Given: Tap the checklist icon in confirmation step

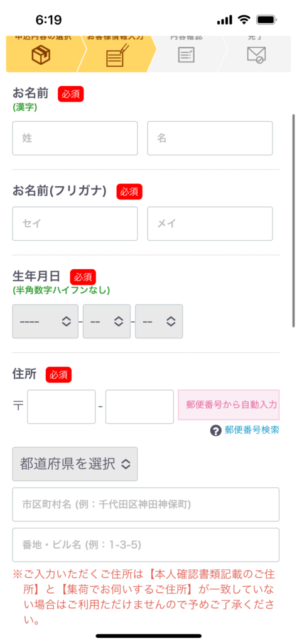Looking at the screenshot, I should coord(186,55).
